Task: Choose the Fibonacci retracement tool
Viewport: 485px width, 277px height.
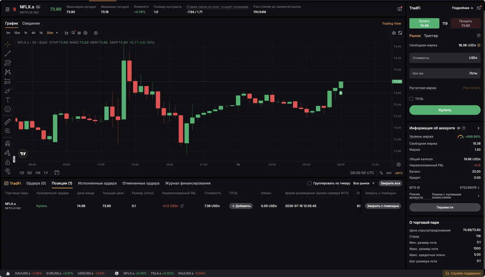Action: pyautogui.click(x=8, y=63)
